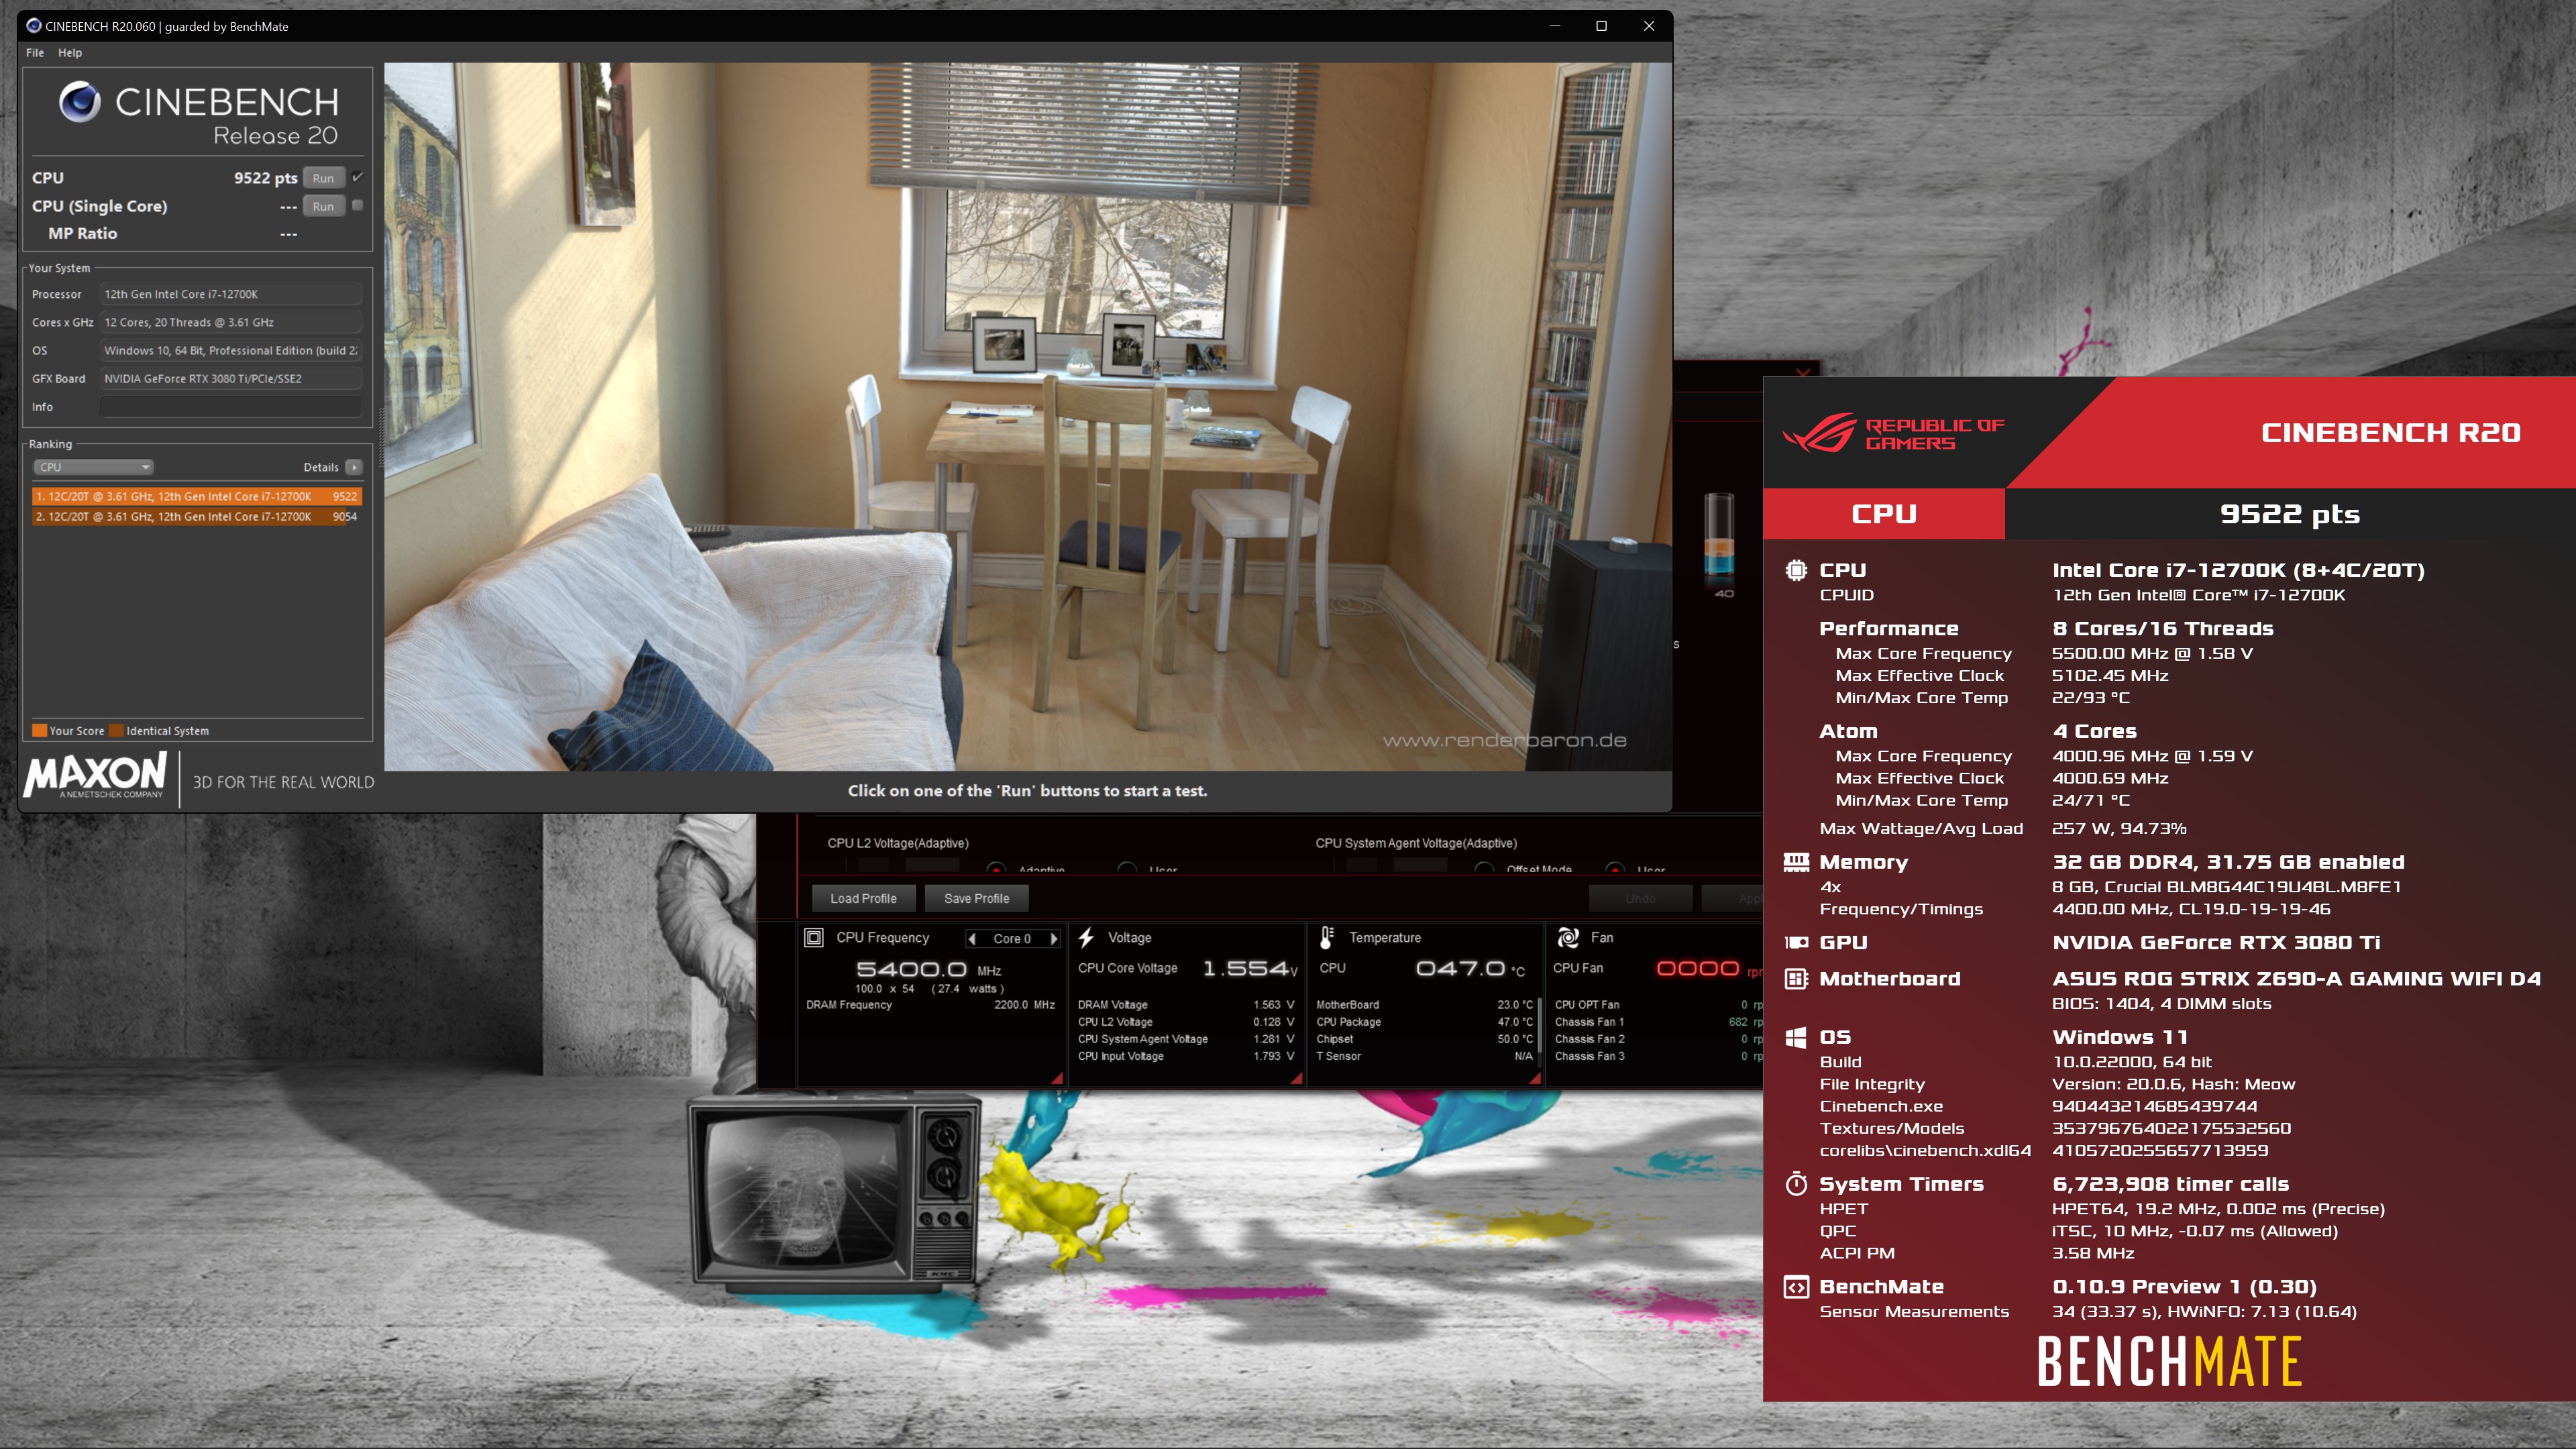Open the Ranking CPU dropdown
The width and height of the screenshot is (2576, 1449).
[93, 467]
